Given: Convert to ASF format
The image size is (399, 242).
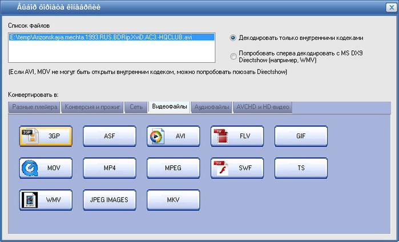Looking at the screenshot, I should point(110,136).
